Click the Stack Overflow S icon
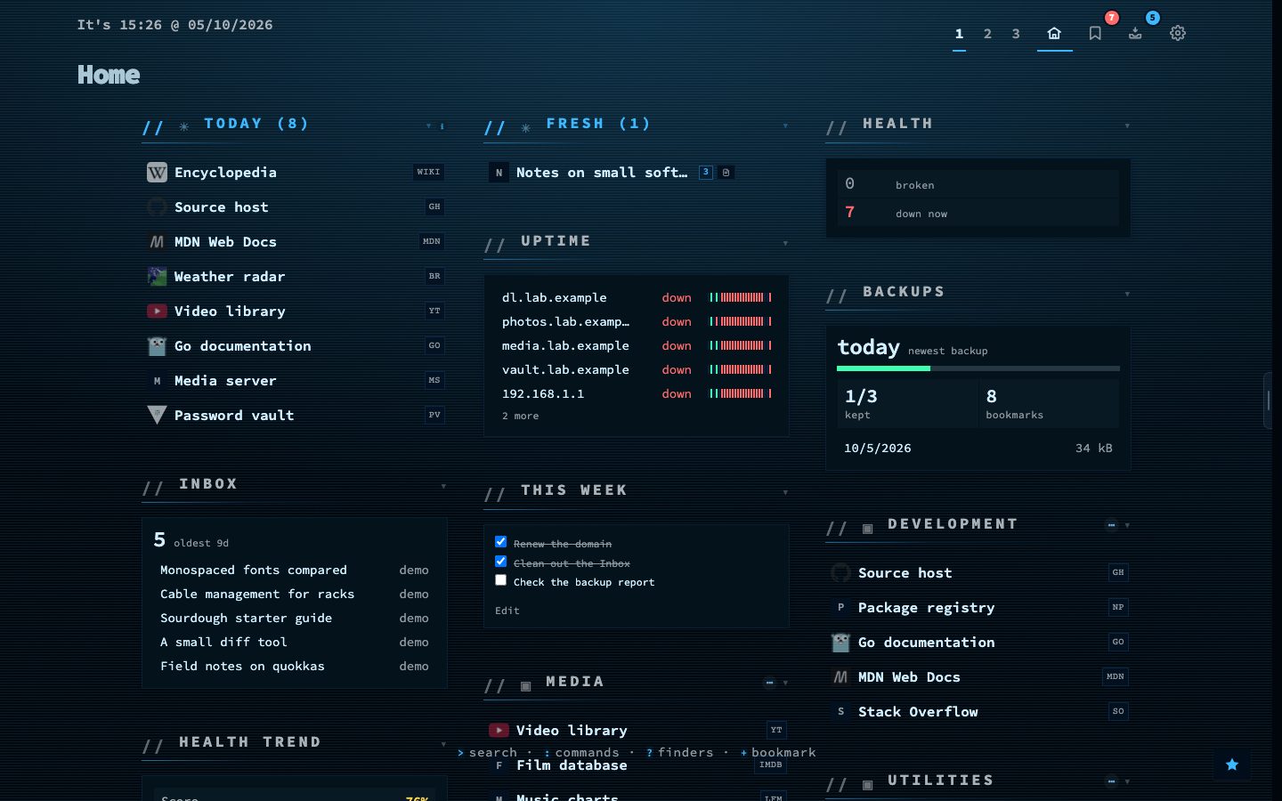This screenshot has height=801, width=1282. tap(840, 712)
